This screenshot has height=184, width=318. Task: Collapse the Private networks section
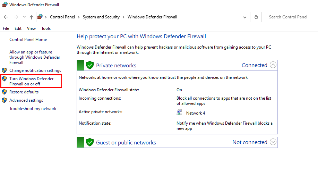coord(273,65)
